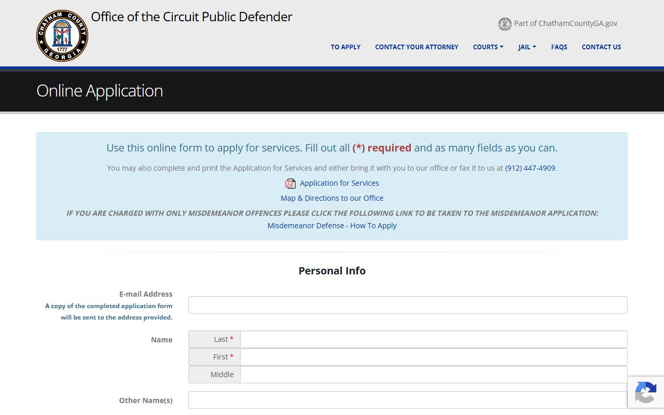Screen dimensions: 664x415
Task: Click the fax number (912) 447-4909
Action: pos(530,168)
